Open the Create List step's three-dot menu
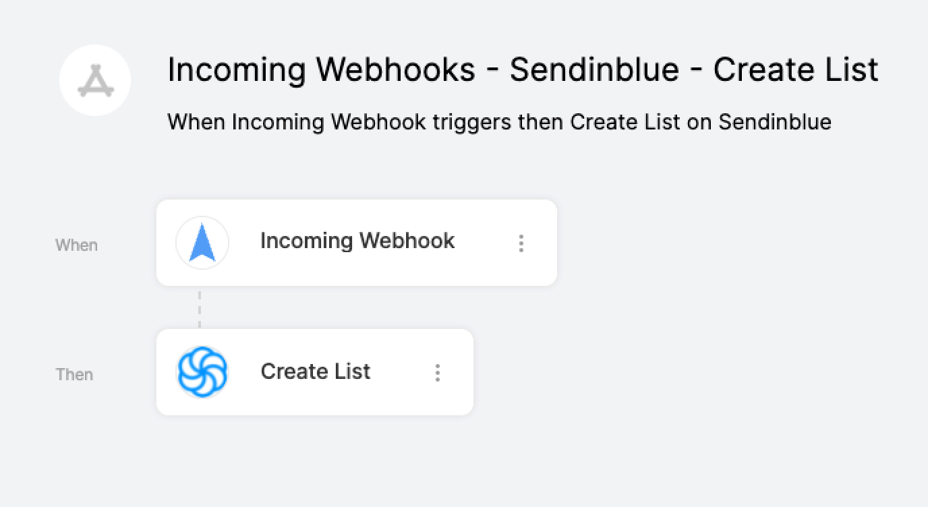This screenshot has width=928, height=507. click(438, 373)
